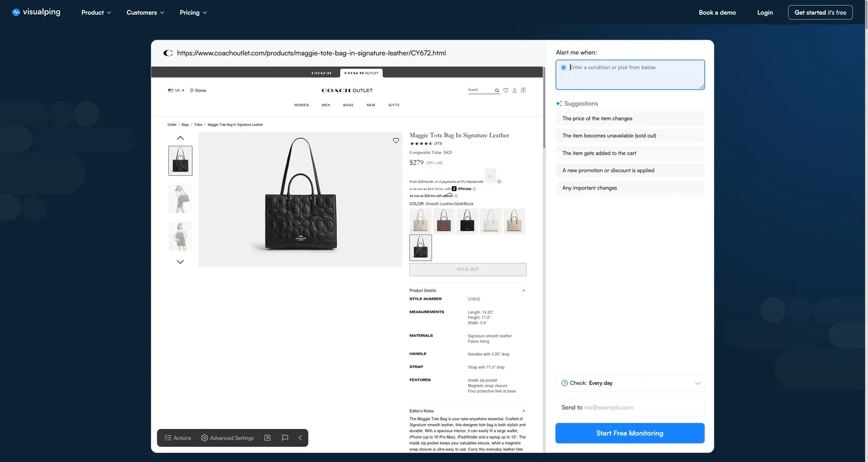Click Outlet breadcrumb link
Image resolution: width=868 pixels, height=462 pixels.
(172, 125)
